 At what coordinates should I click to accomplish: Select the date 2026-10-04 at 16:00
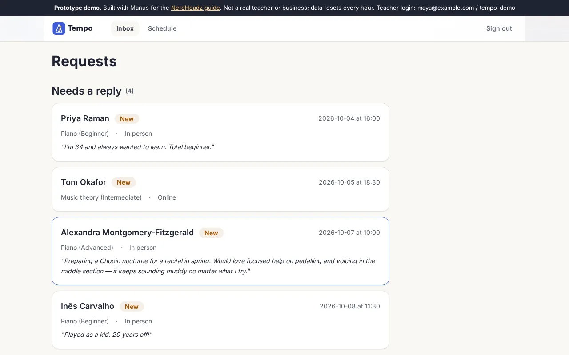click(349, 118)
